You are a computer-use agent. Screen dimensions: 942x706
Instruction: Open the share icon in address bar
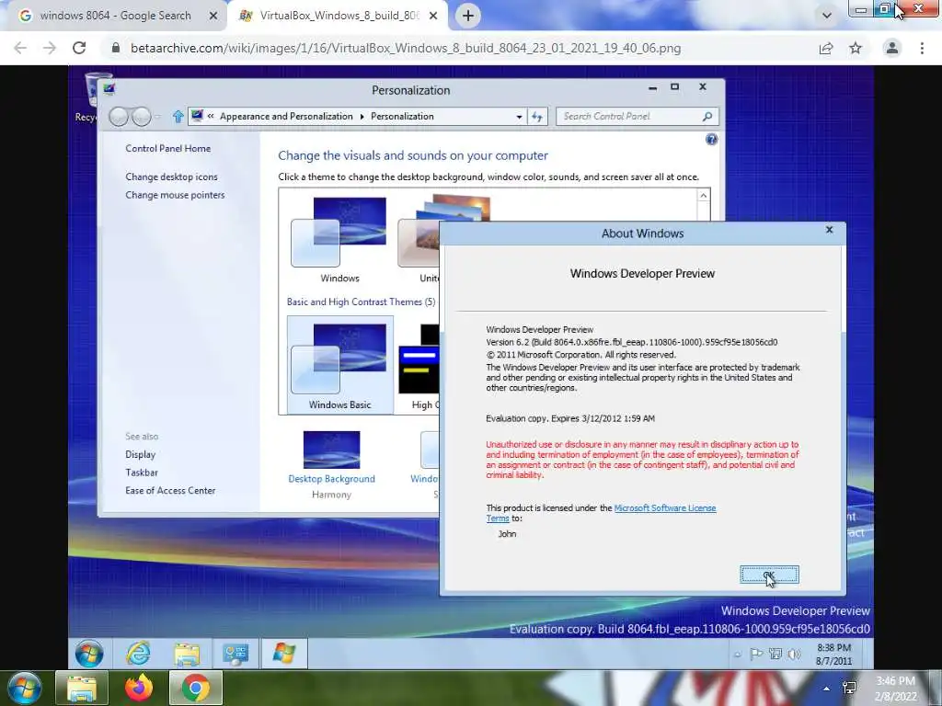point(826,48)
